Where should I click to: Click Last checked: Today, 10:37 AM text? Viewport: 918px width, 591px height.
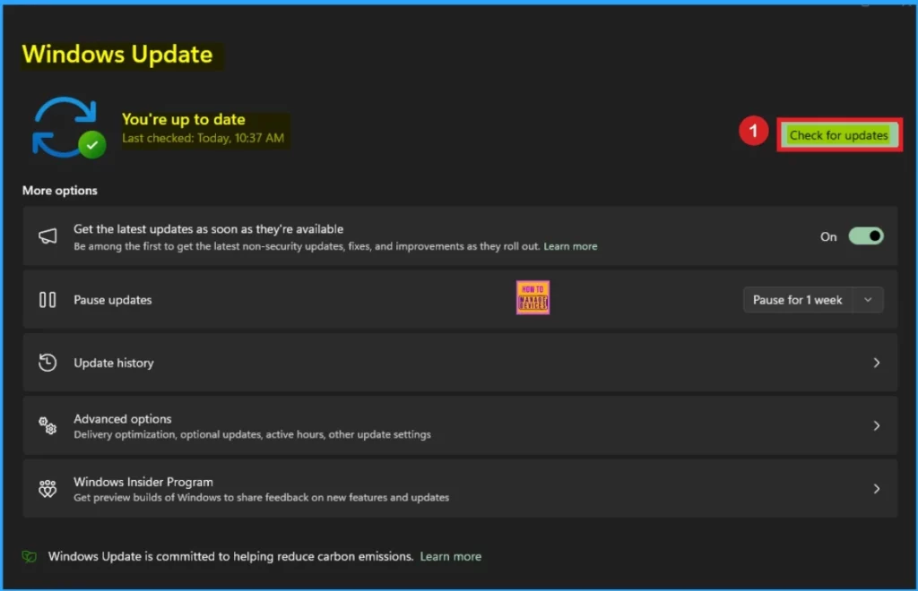point(204,138)
